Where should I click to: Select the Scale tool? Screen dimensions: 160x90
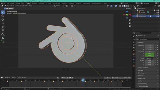pyautogui.click(x=3, y=27)
